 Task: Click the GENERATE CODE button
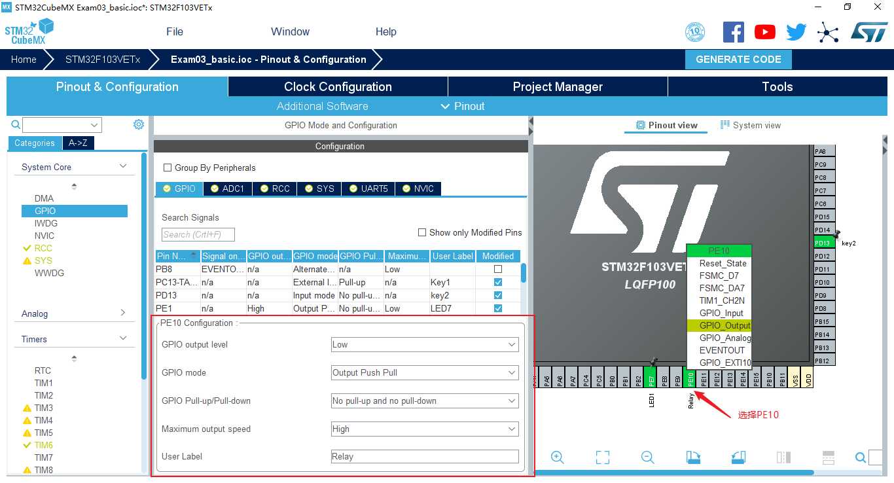738,59
